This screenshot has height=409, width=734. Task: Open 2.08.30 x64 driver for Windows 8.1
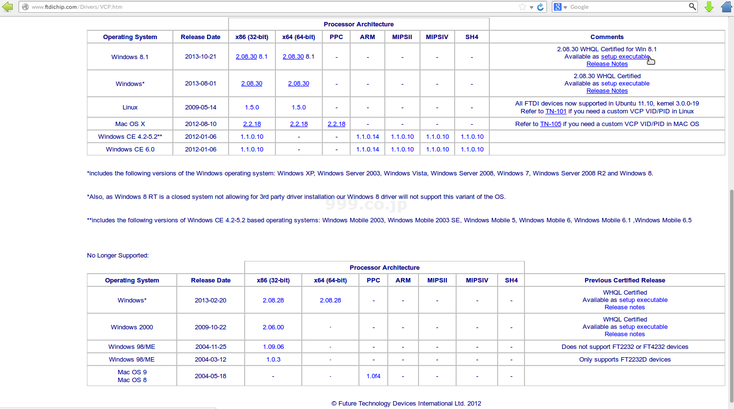(293, 57)
